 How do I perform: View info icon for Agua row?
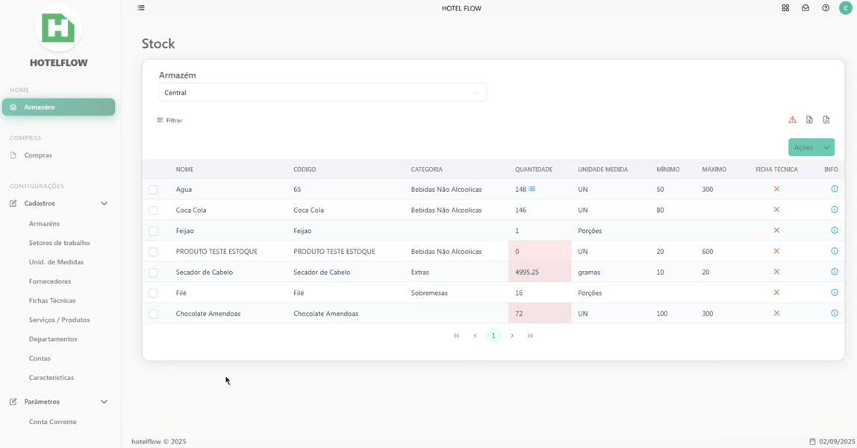[x=835, y=189]
